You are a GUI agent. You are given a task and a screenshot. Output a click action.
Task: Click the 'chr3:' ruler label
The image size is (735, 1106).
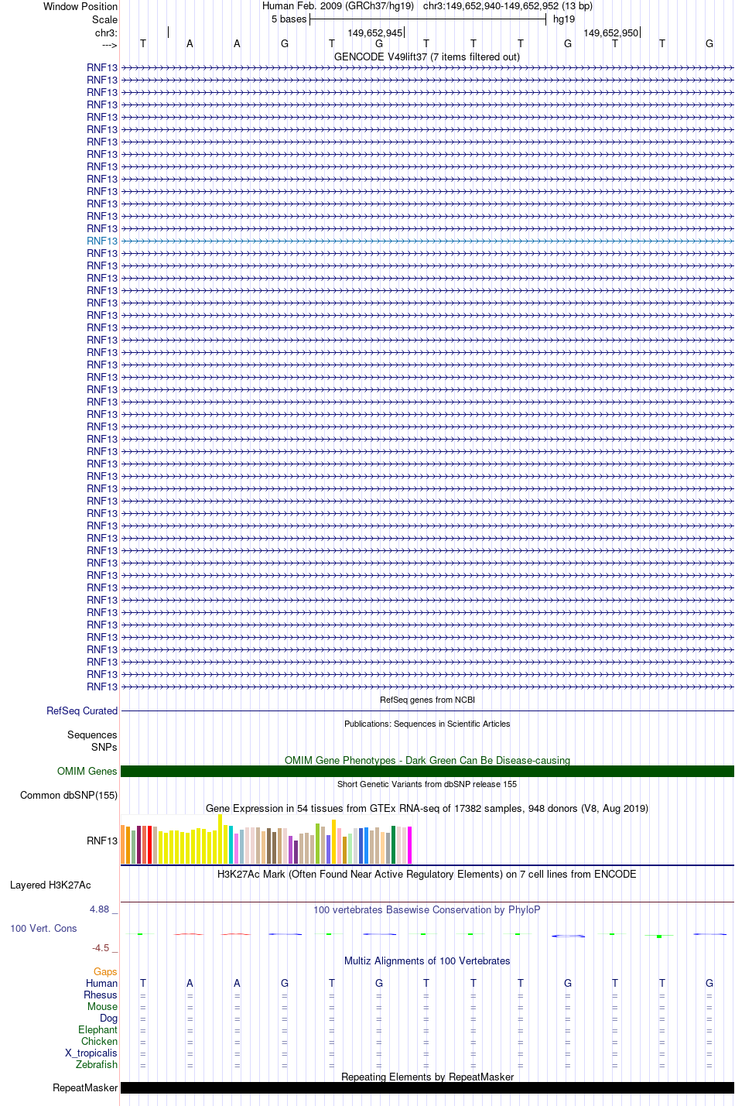pyautogui.click(x=107, y=33)
